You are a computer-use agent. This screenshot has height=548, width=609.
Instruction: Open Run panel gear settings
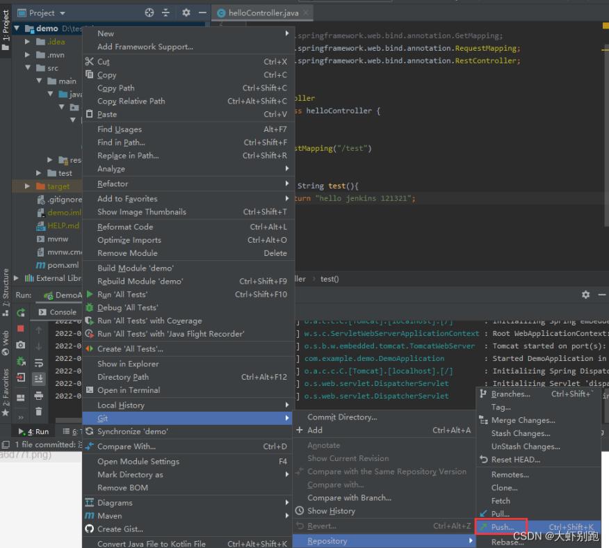tap(585, 295)
